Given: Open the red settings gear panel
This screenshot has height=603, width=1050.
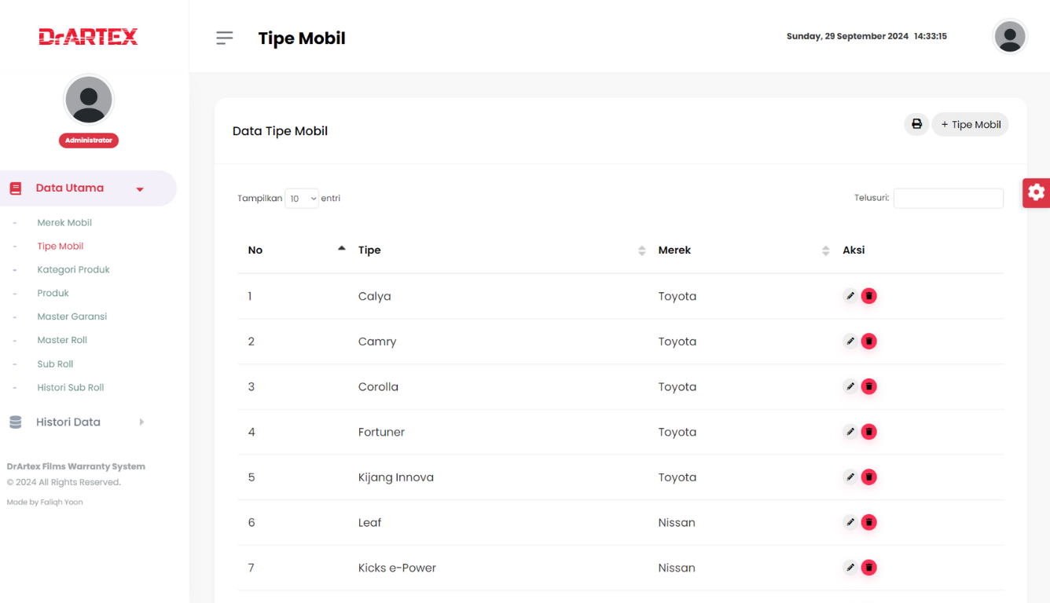Looking at the screenshot, I should (x=1036, y=192).
